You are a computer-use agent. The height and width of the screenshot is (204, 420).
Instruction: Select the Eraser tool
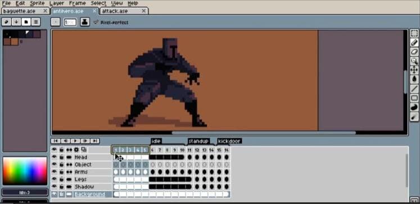(414, 52)
